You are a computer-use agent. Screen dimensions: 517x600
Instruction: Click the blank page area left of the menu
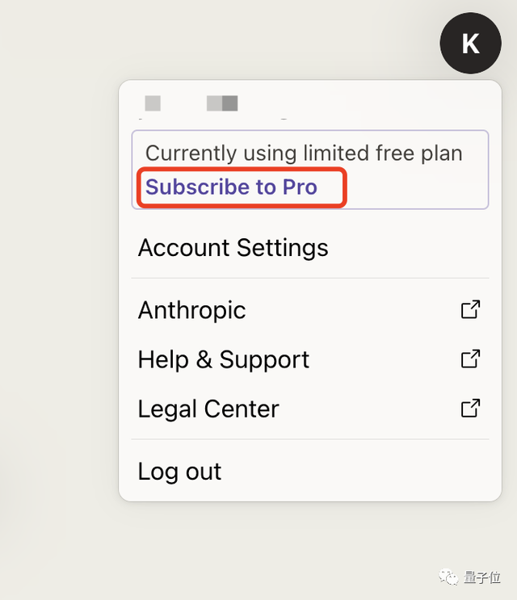[x=57, y=323]
